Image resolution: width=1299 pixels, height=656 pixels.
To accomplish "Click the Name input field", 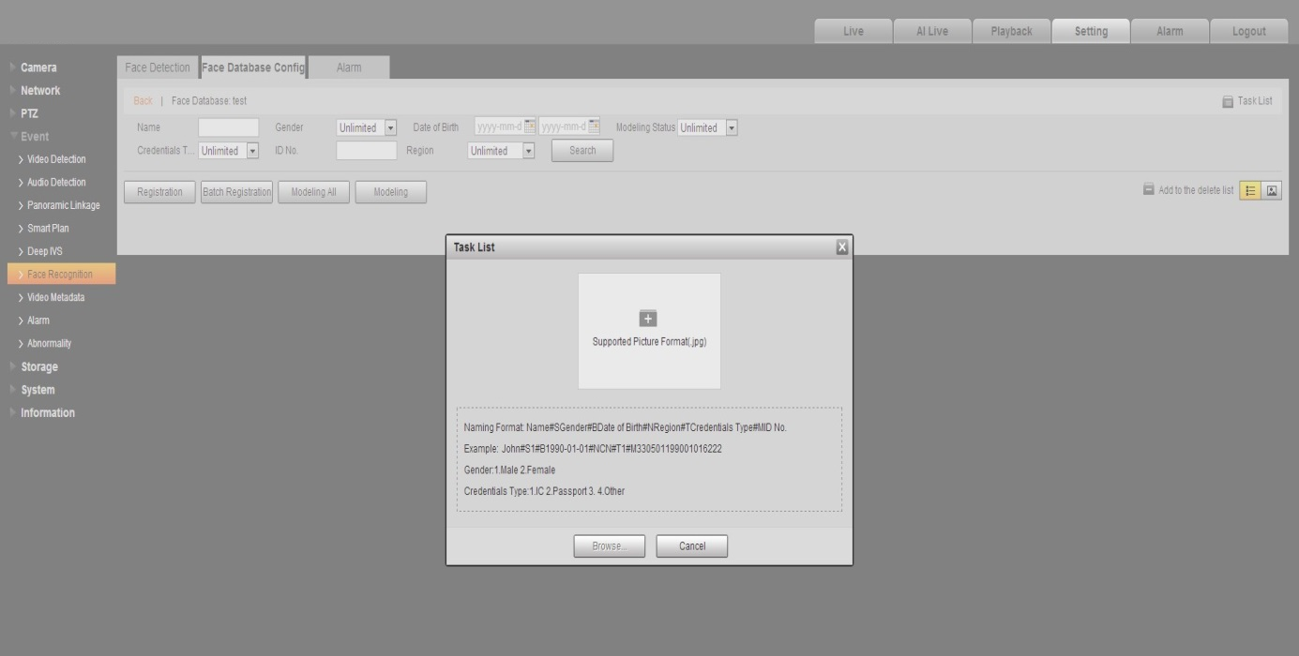I will click(228, 127).
